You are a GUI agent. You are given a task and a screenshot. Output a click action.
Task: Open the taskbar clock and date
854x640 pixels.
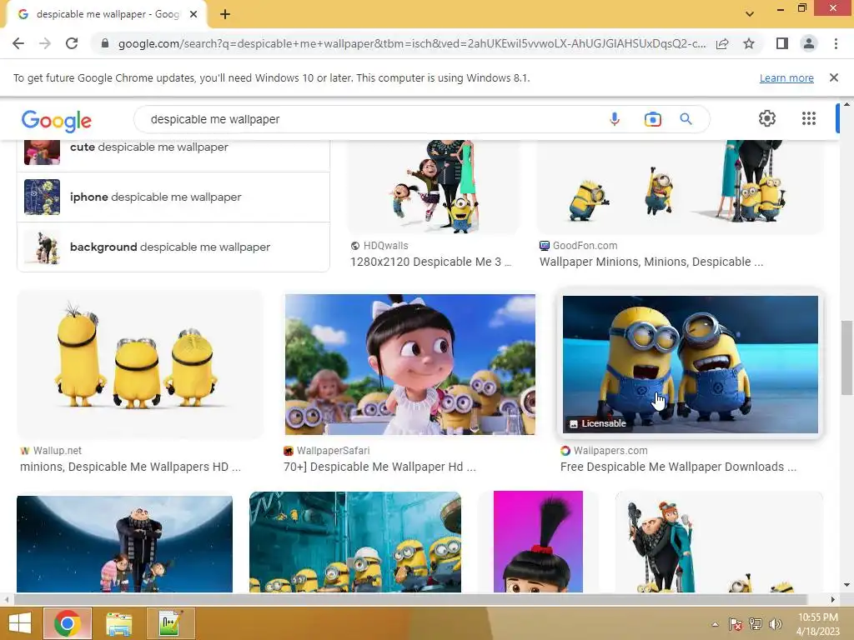pyautogui.click(x=817, y=624)
